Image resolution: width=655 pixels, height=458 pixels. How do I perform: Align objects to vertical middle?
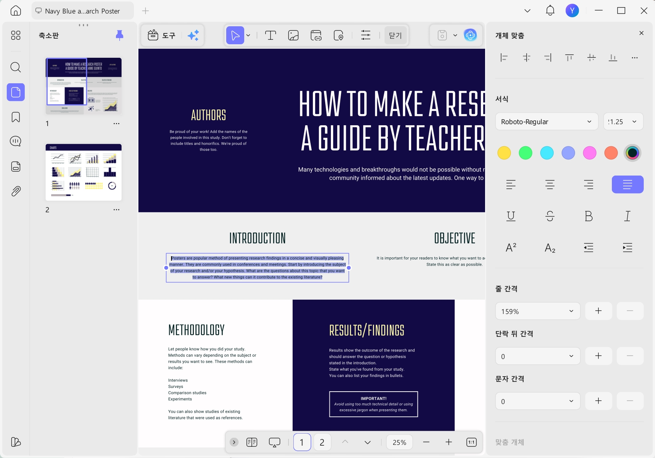coord(592,57)
